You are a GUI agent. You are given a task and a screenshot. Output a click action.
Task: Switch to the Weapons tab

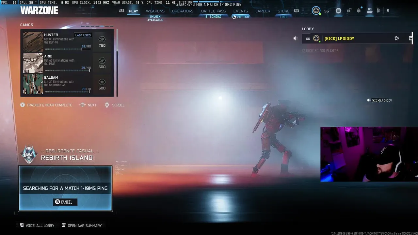click(x=155, y=11)
